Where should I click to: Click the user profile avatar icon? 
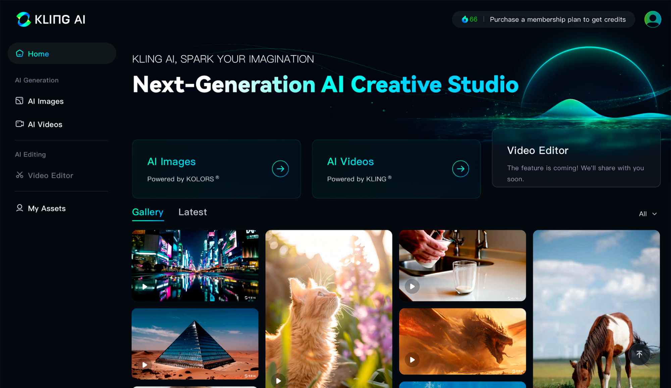click(x=654, y=19)
